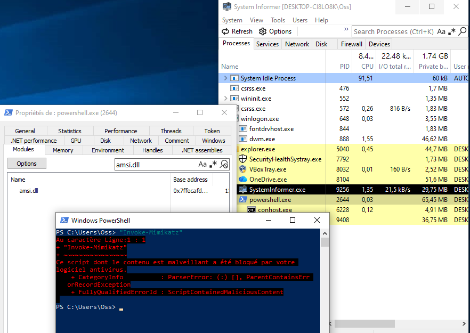470x333 pixels.
Task: Switch to the Disk tab in System Informer
Action: click(x=321, y=44)
